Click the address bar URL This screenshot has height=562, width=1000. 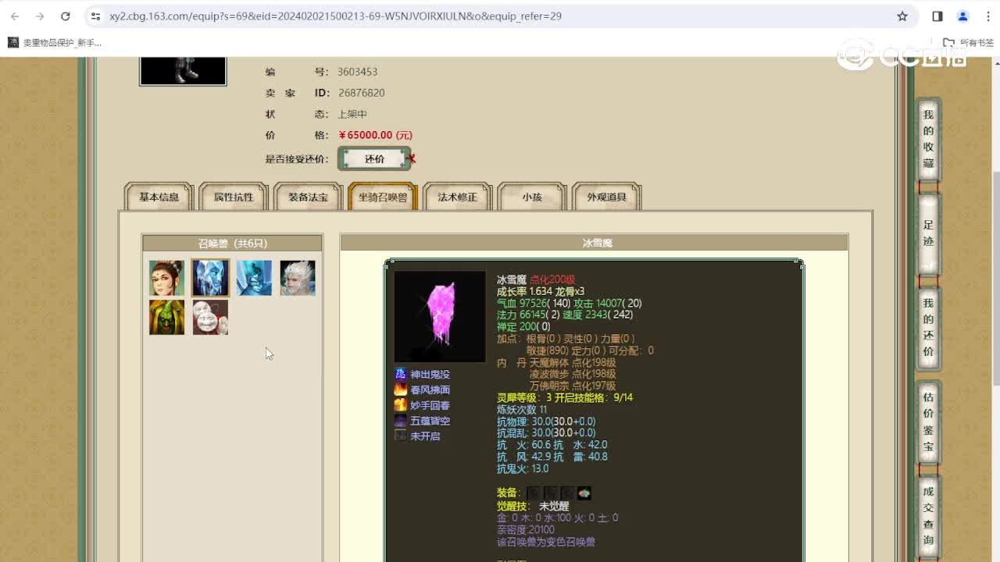tap(335, 16)
